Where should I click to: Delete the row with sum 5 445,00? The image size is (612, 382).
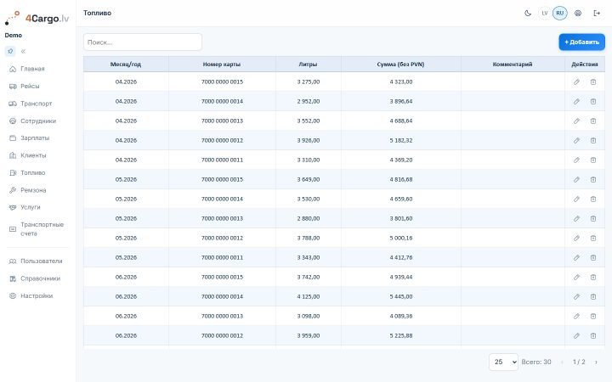(593, 296)
